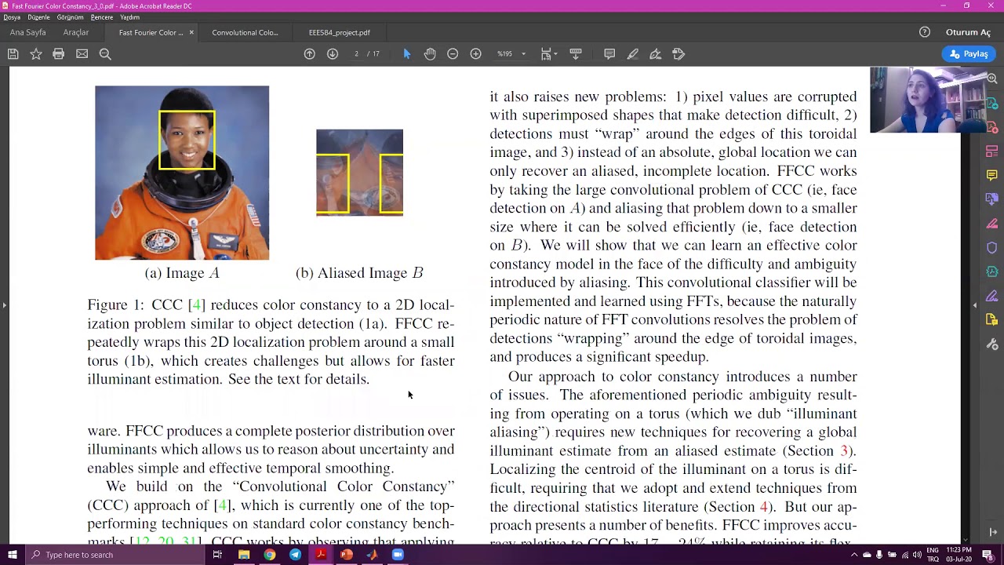Click the Stamp tool icon in toolbar

click(x=679, y=54)
